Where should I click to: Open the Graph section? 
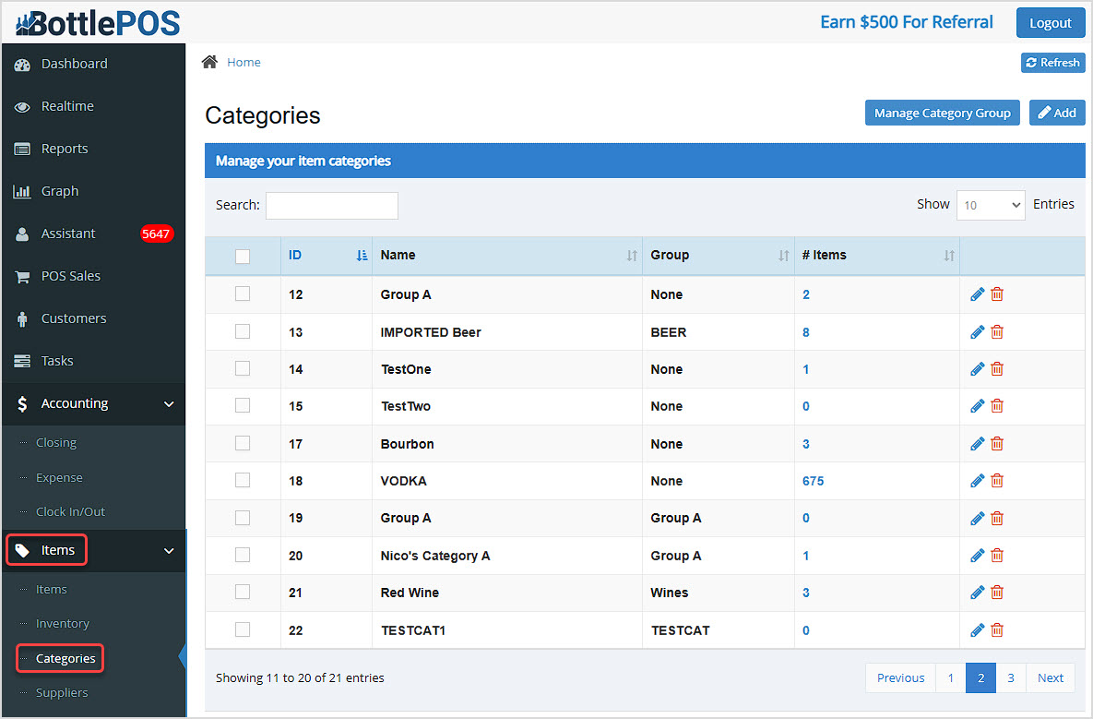[x=23, y=190]
